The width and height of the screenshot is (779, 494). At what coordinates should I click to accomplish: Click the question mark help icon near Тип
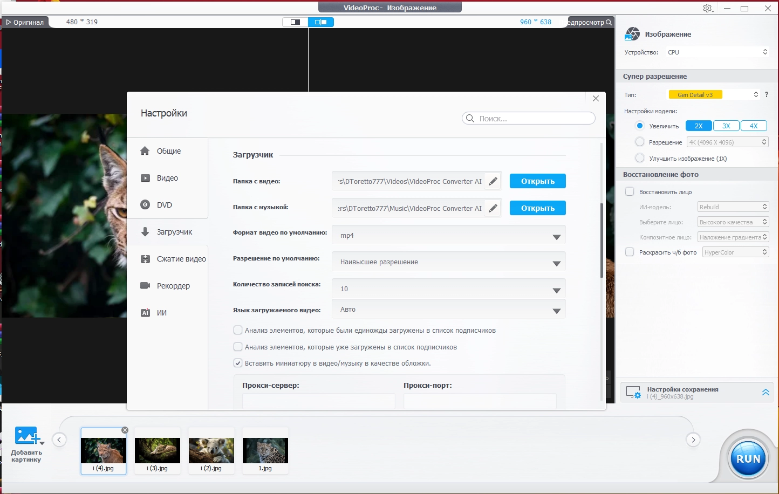click(766, 94)
